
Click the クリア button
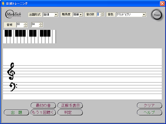pos(149,106)
